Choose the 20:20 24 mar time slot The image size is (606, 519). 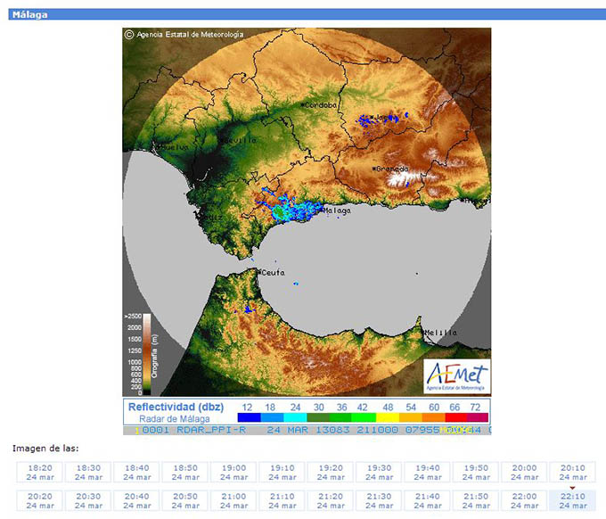[x=39, y=500]
